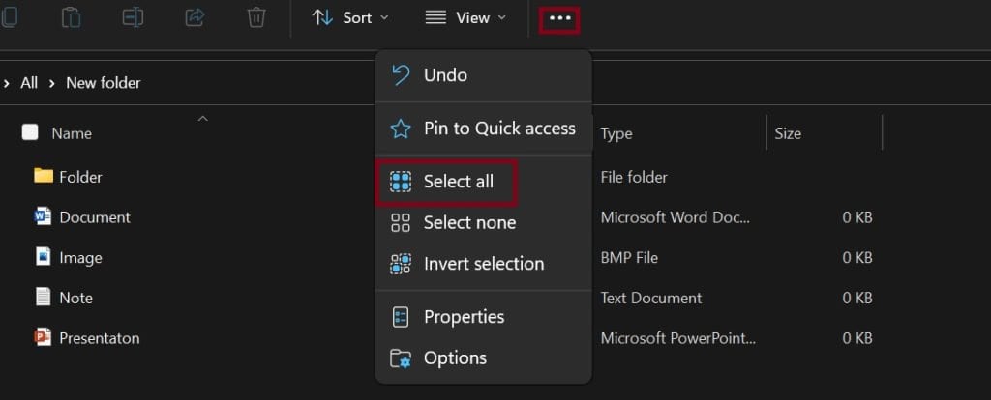Click the Rename icon in toolbar
Viewport: 991px width, 400px height.
coord(133,17)
